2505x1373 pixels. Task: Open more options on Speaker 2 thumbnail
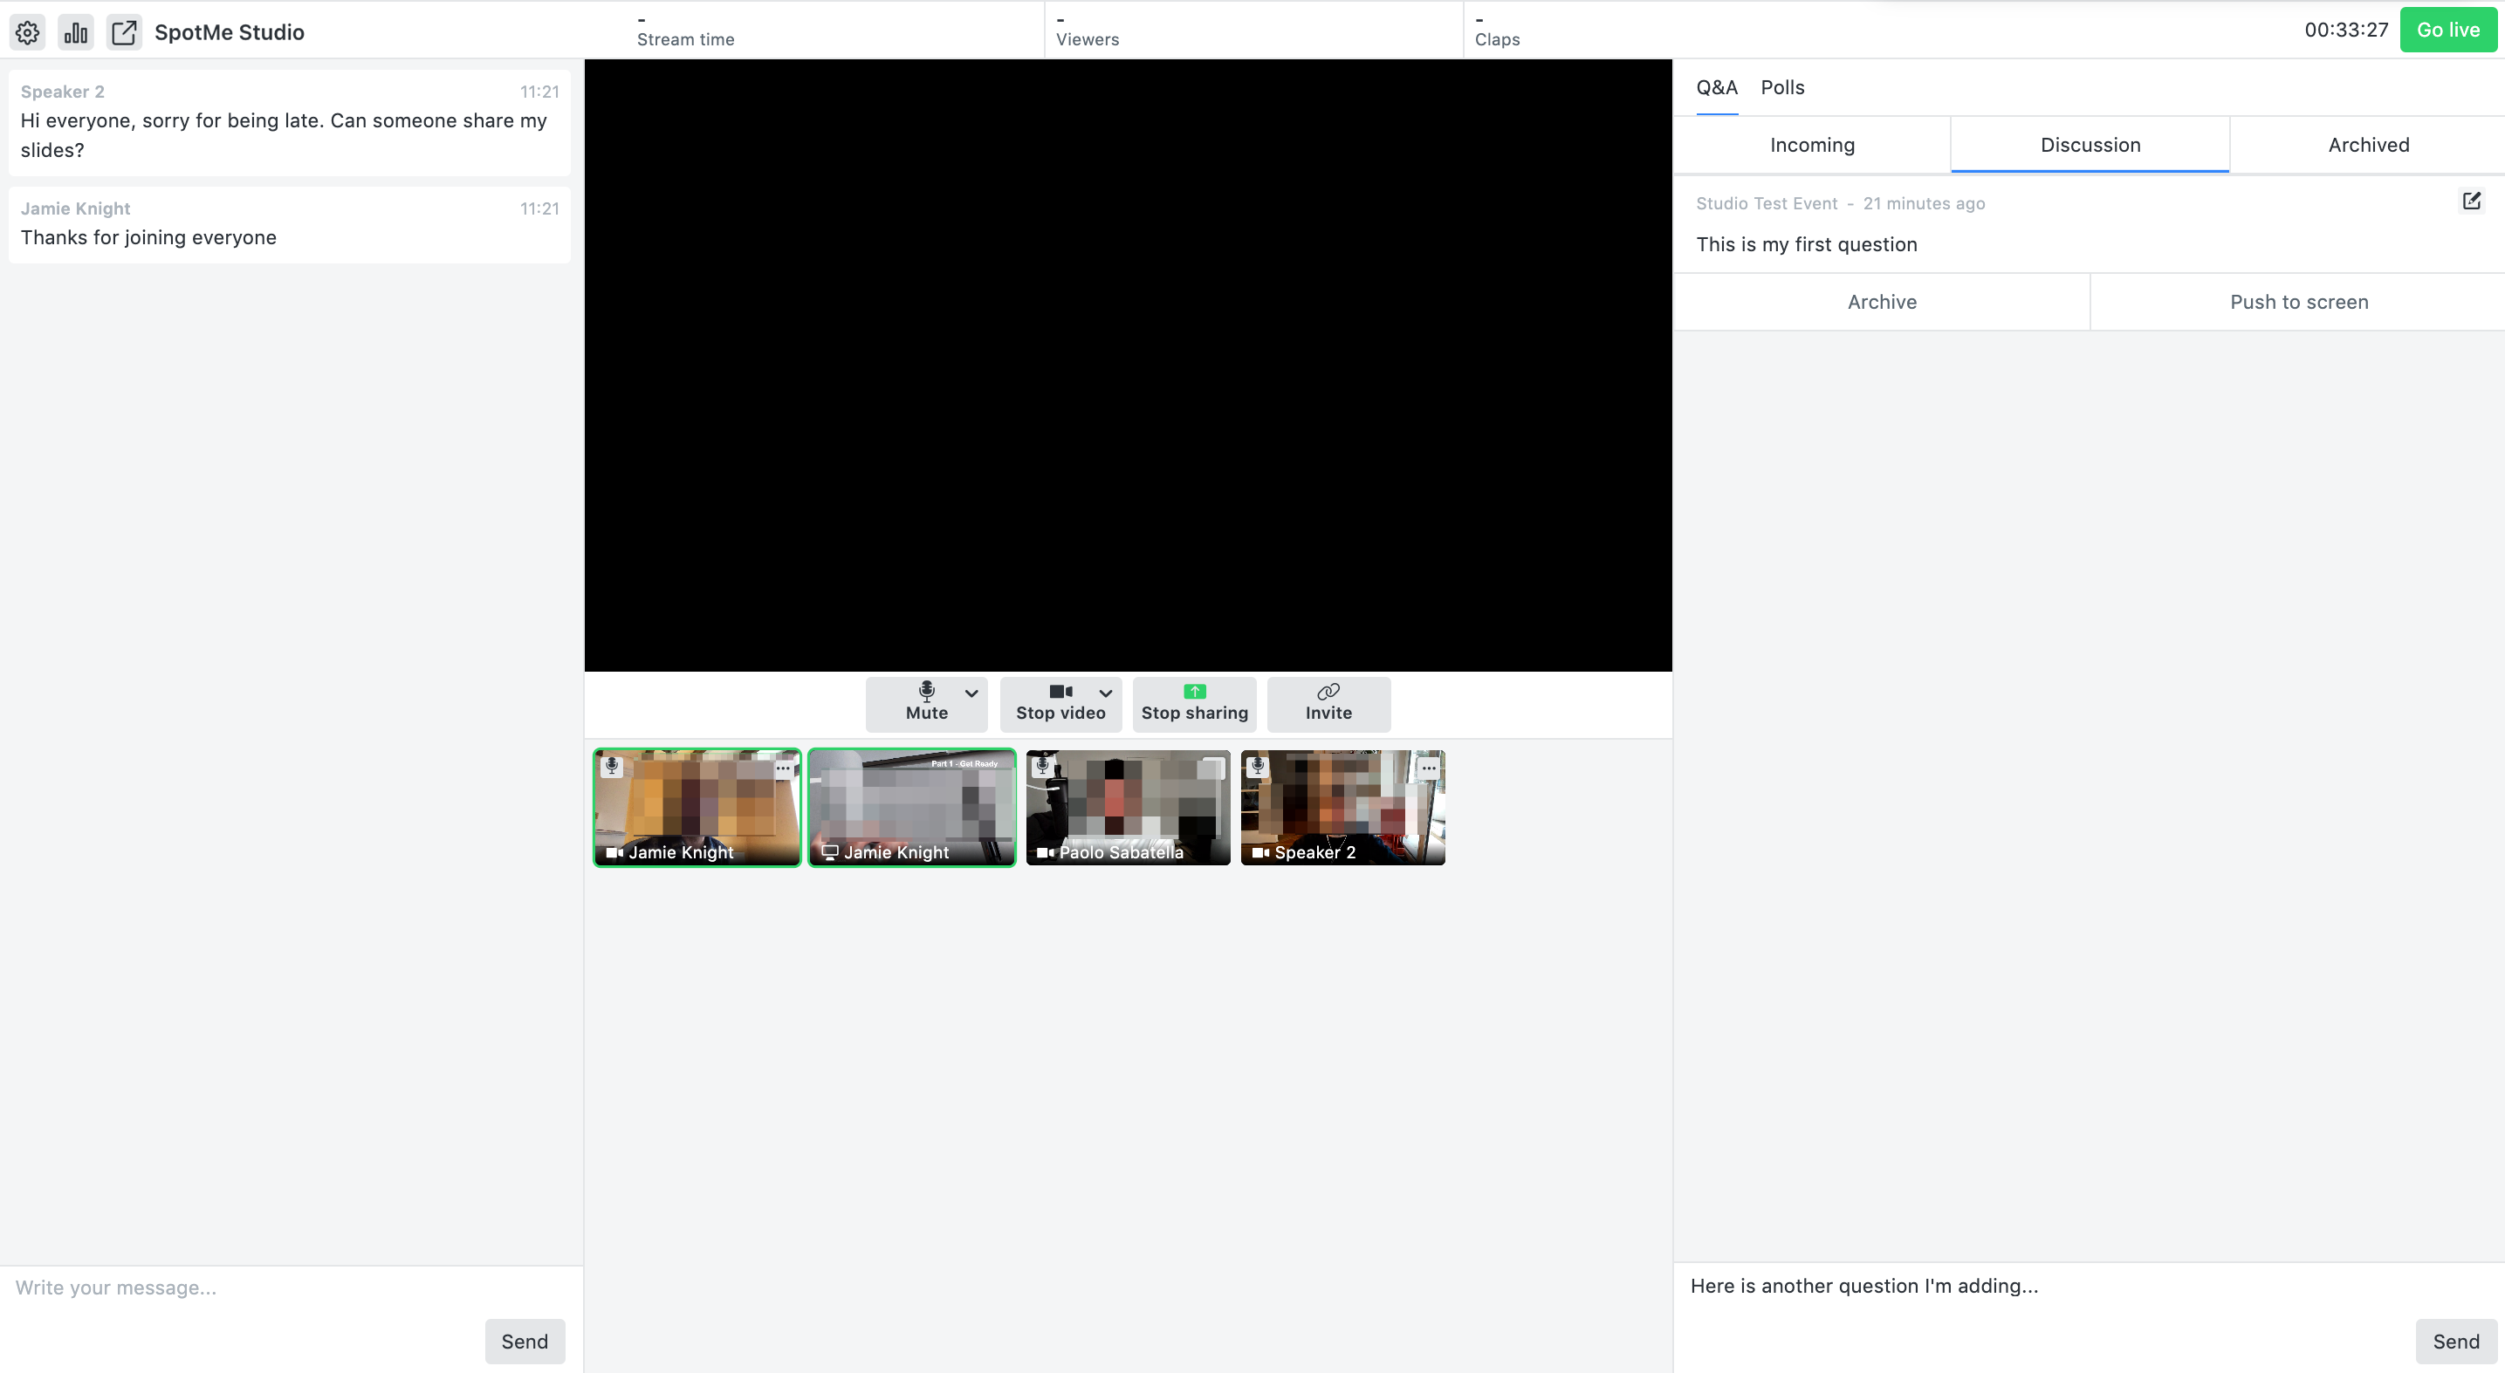pos(1428,768)
